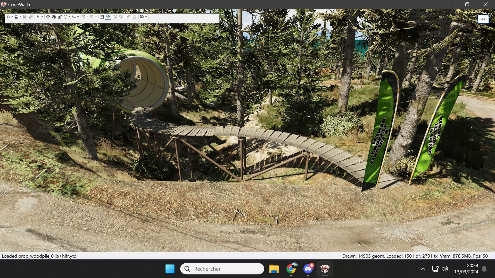Click the Save icon in toolbar
Viewport: 495px width, 278px height.
[24, 17]
